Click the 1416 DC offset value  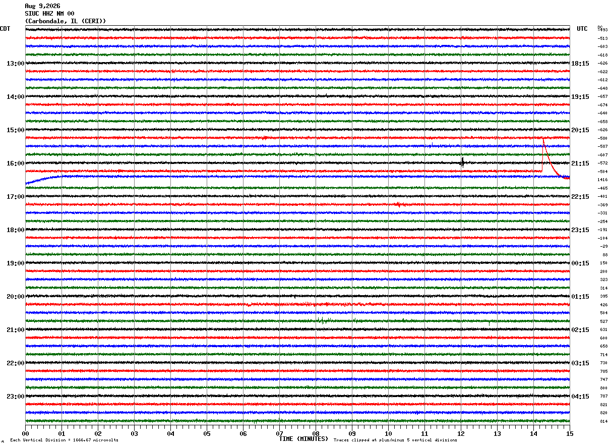point(602,180)
